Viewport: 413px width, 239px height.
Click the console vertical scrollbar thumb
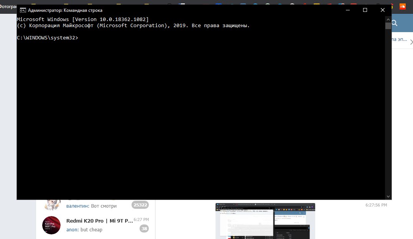tap(388, 26)
